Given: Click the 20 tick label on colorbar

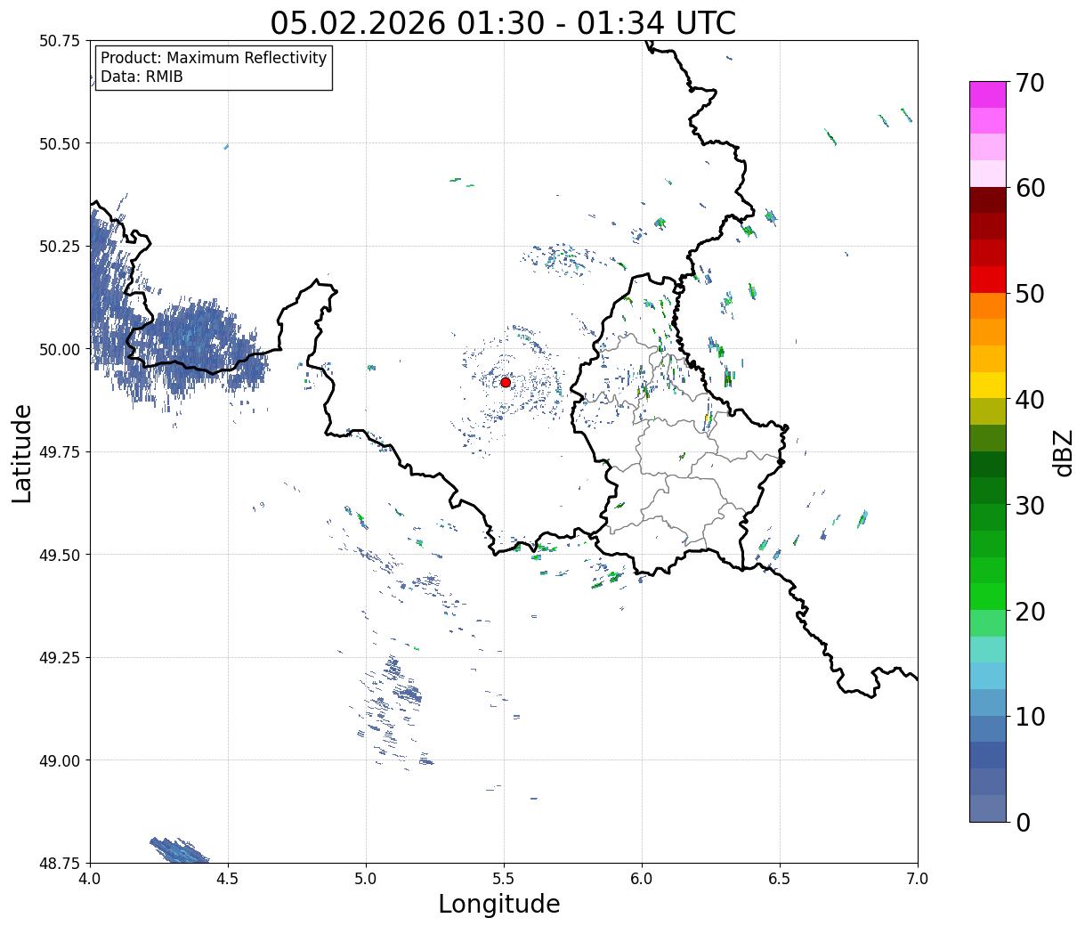Looking at the screenshot, I should click(1030, 611).
